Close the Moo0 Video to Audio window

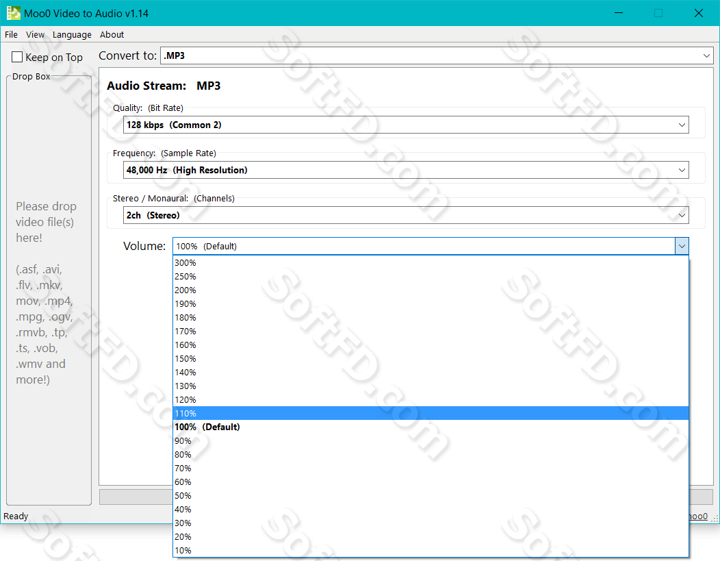[x=698, y=13]
